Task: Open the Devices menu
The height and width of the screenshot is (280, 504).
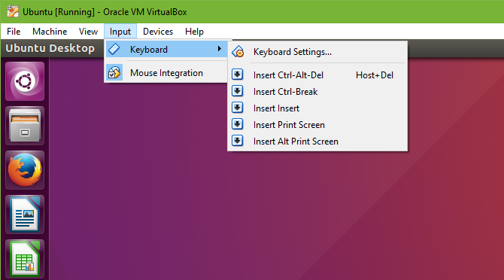Action: pyautogui.click(x=158, y=32)
